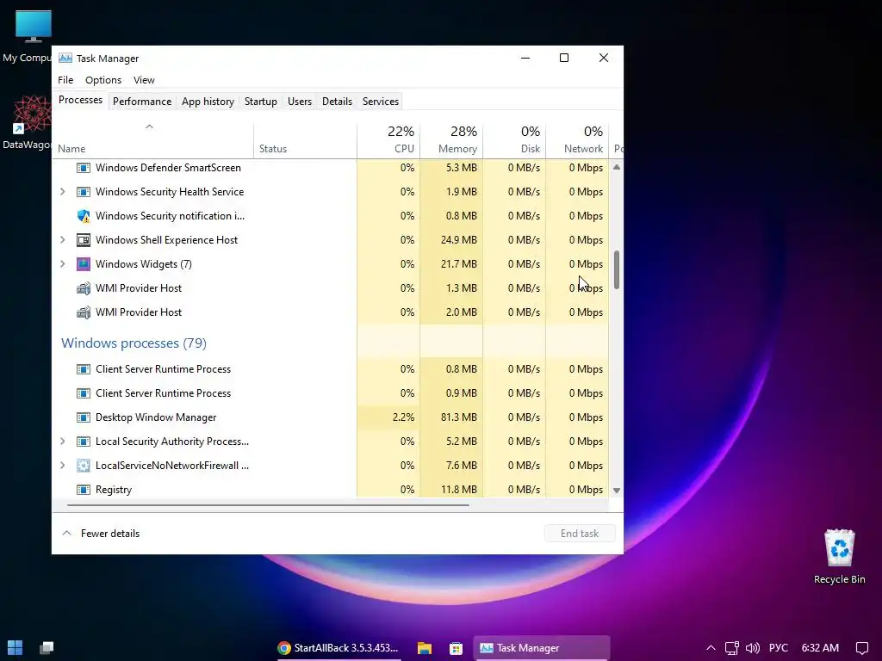Click the vertical scrollbar thumb
Viewport: 882px width, 661px height.
pyautogui.click(x=617, y=269)
